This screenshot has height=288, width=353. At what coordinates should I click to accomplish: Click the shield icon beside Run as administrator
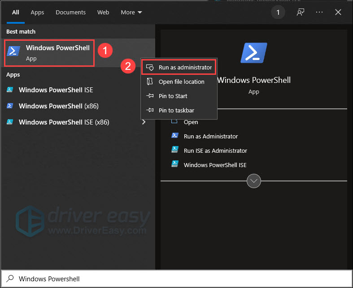pos(150,67)
